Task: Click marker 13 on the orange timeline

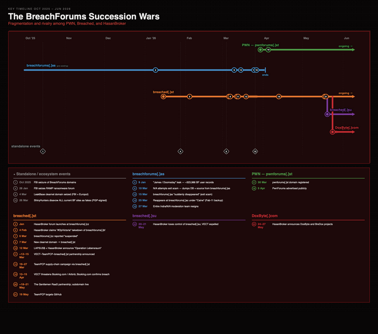Action: click(x=246, y=97)
